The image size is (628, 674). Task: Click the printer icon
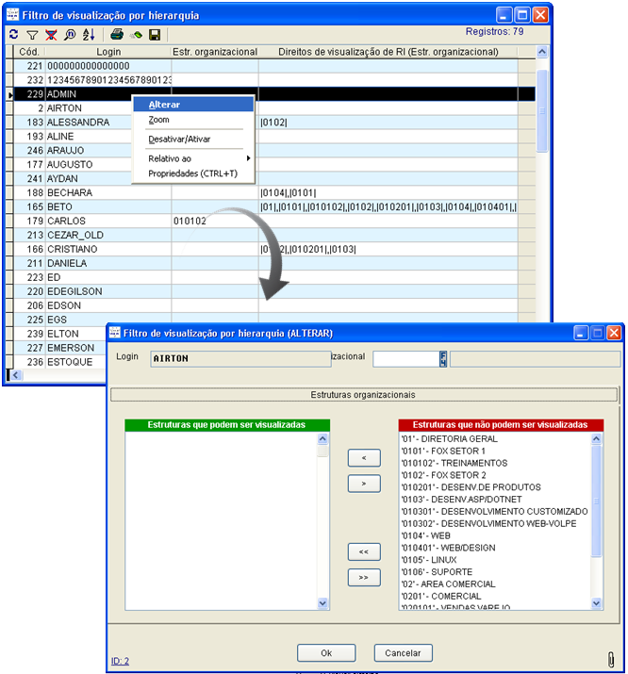tap(117, 34)
